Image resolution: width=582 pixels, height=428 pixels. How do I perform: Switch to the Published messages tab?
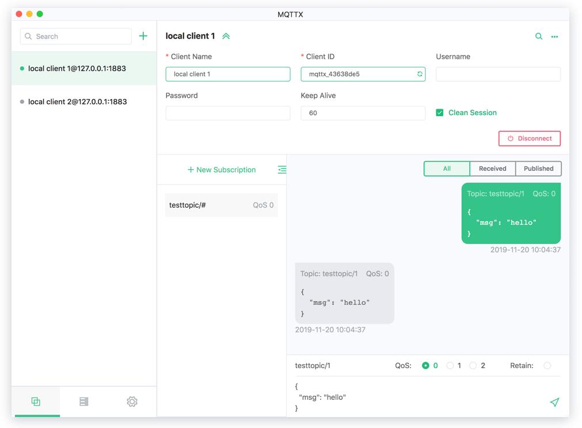click(x=539, y=169)
